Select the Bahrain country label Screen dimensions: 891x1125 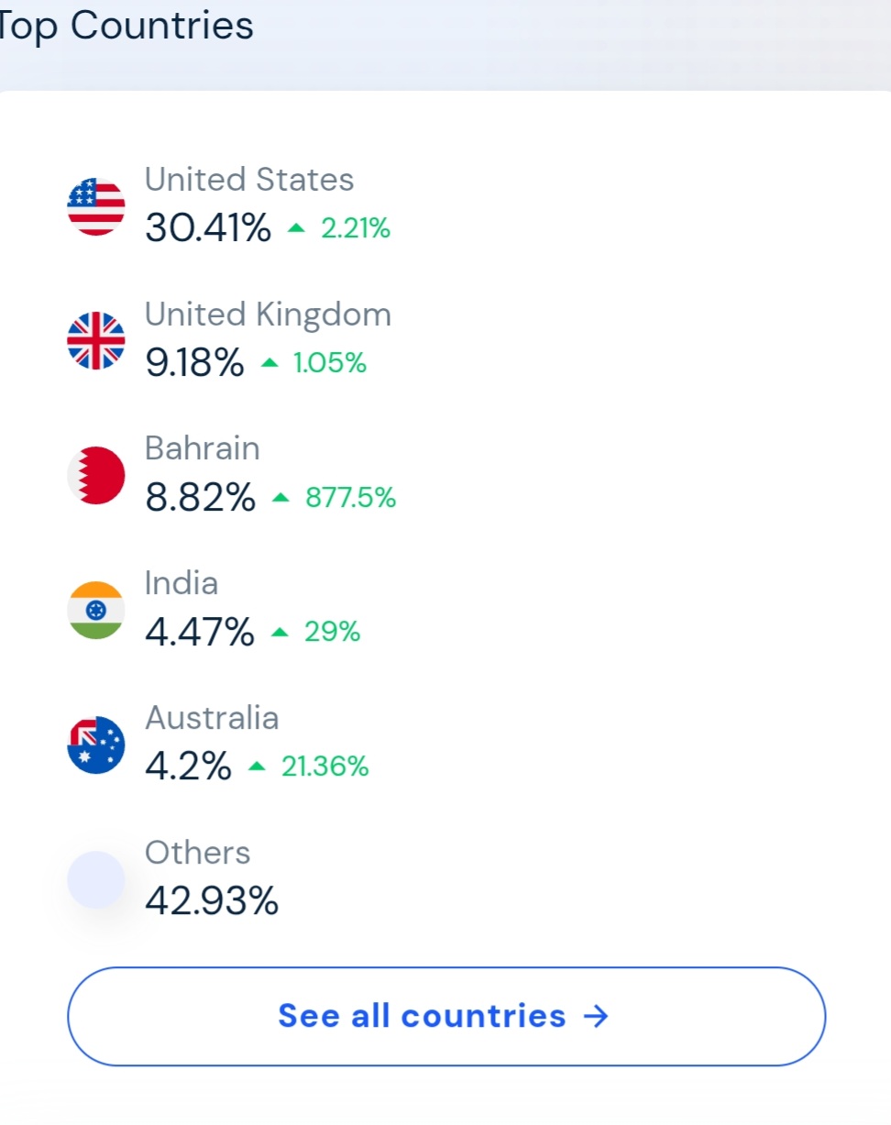203,448
